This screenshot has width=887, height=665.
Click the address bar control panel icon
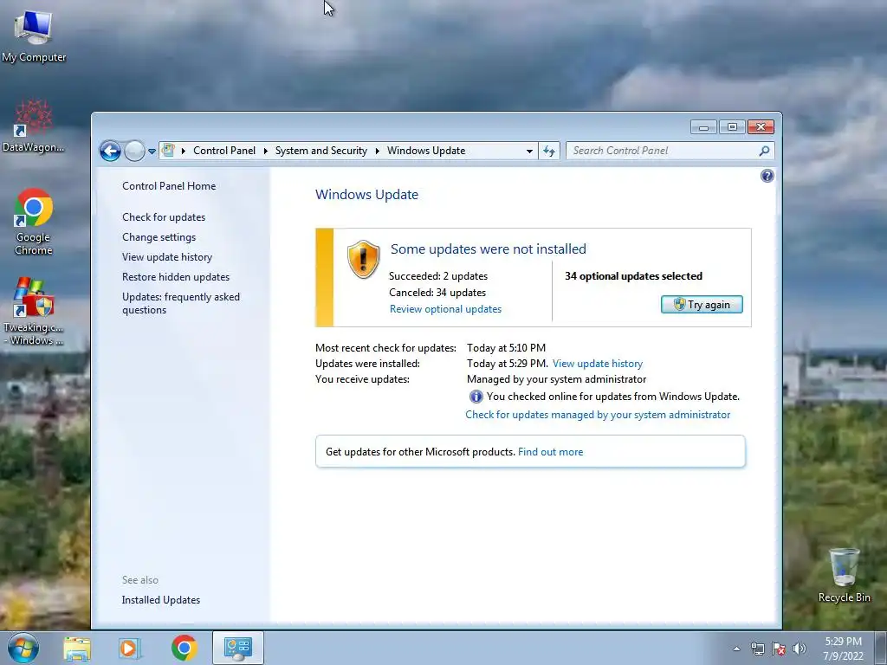168,151
